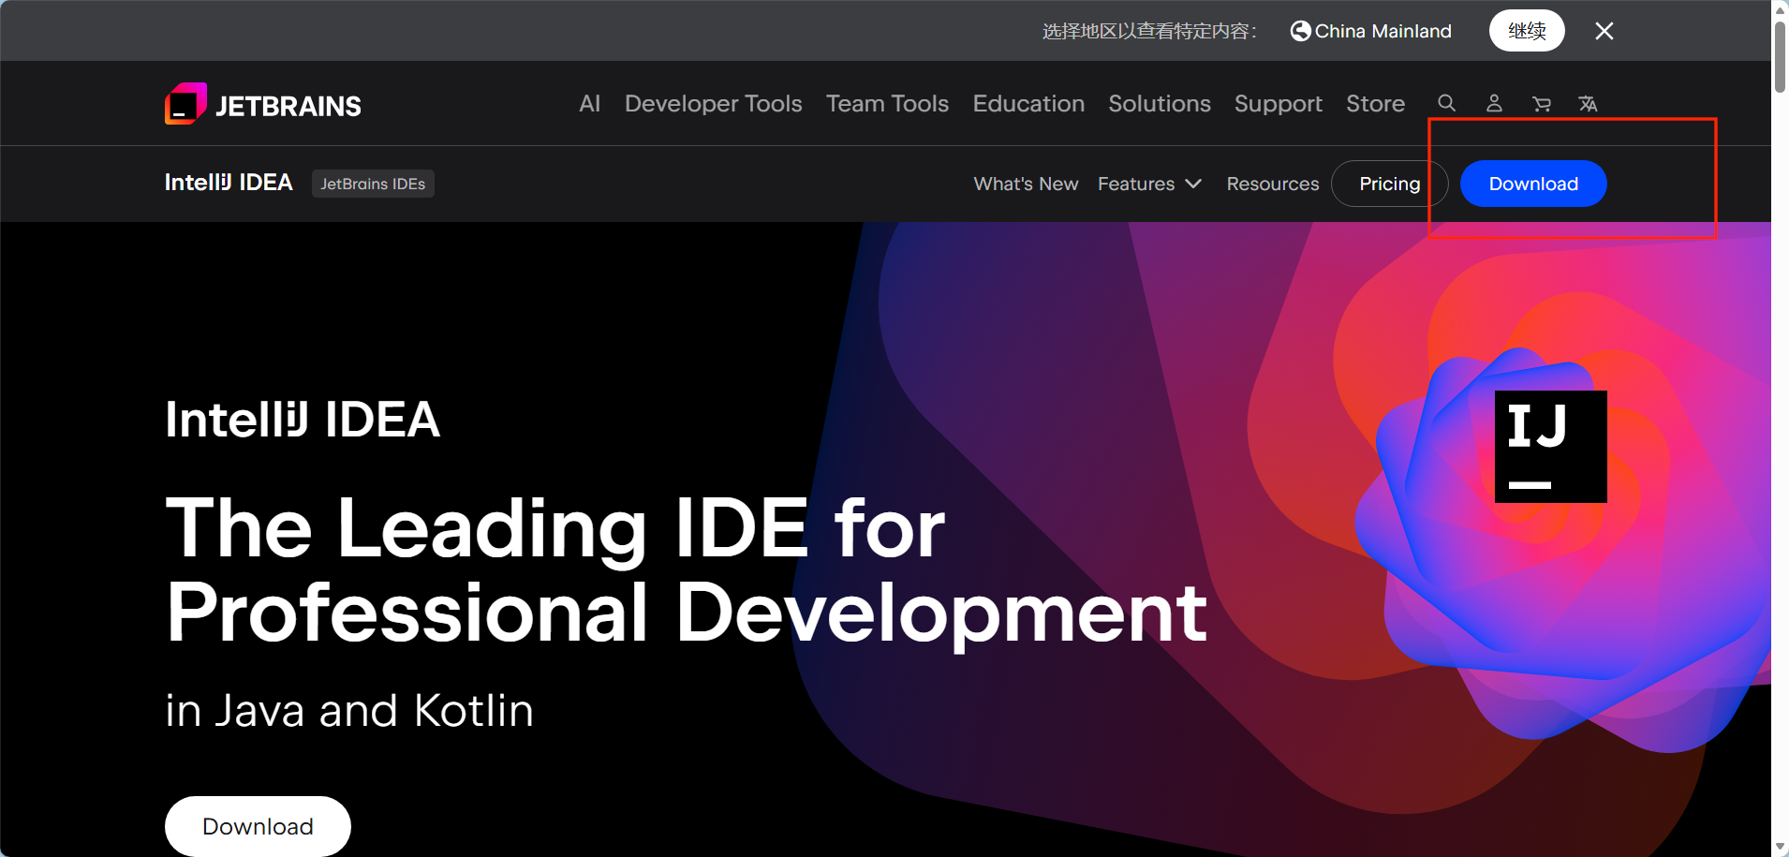Go to the Store menu item

pos(1375,103)
